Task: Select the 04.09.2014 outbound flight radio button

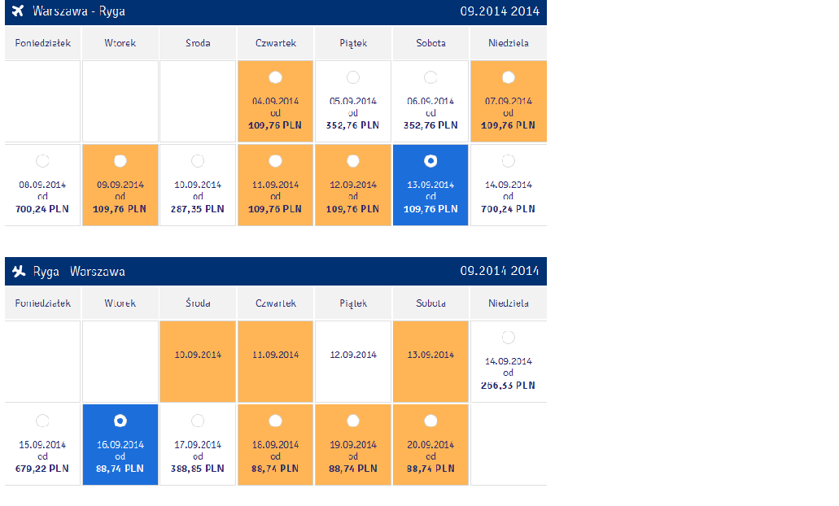Action: pos(276,77)
